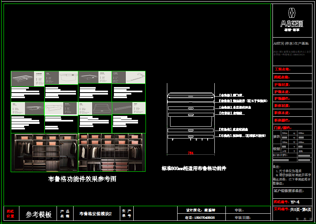This screenshot has width=316, height=224.
Task: Click the tall open basket in cabinet drawing
Action: click(190, 121)
